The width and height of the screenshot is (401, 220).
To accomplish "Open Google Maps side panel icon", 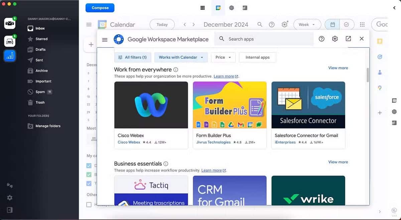I will click(380, 88).
